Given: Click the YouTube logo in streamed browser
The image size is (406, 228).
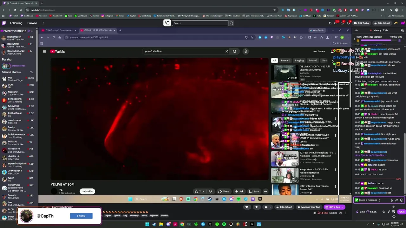Looking at the screenshot, I should [x=58, y=51].
